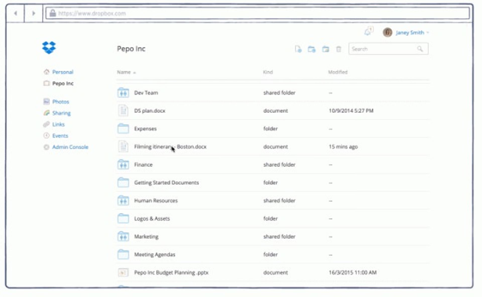
Task: Click the Meeting Agendas folder icon
Action: (x=123, y=254)
